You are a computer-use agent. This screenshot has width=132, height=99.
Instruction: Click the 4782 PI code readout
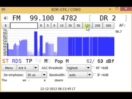click(69, 18)
